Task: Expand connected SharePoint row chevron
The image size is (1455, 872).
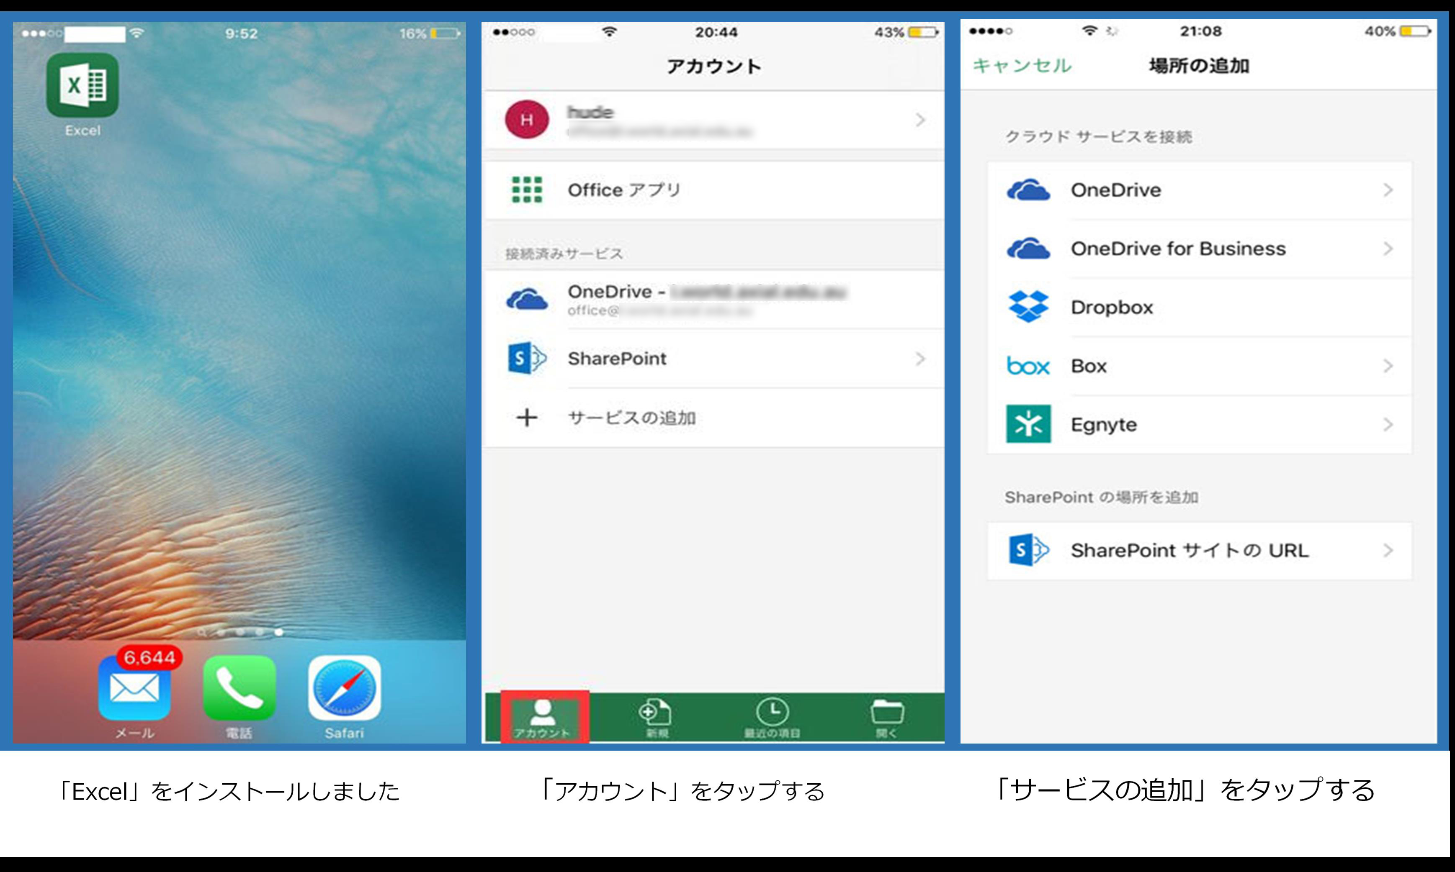Action: pyautogui.click(x=920, y=359)
